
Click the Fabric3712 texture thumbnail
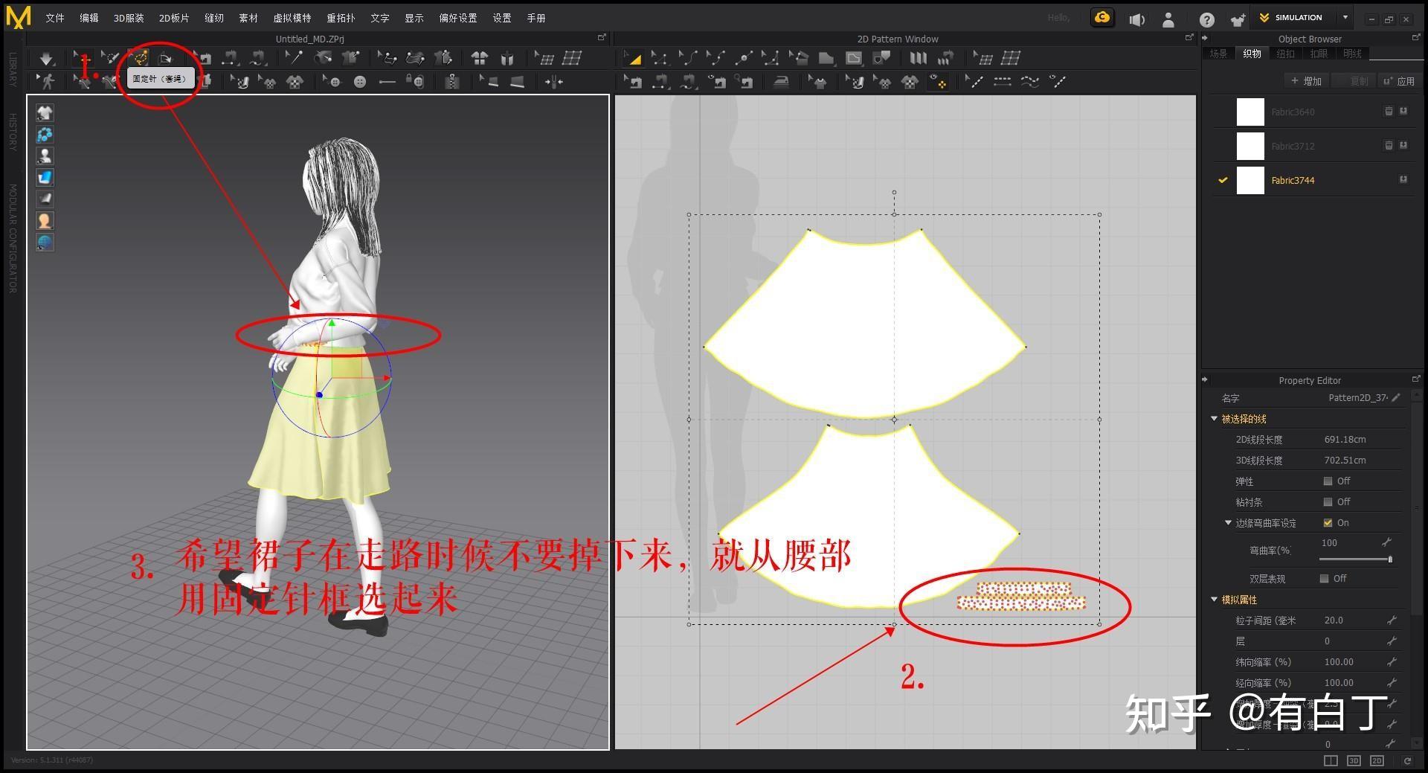coord(1250,146)
